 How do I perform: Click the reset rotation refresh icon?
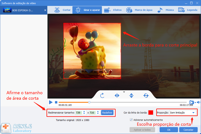146,95
